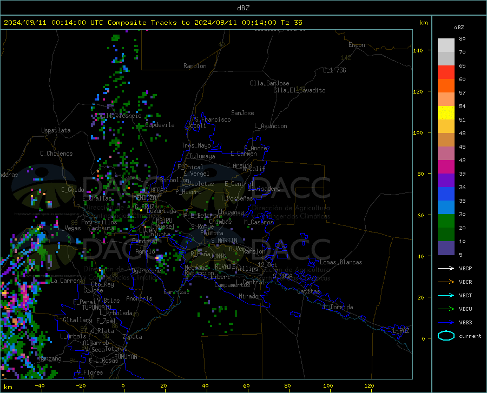Click the Ramblon label near map top
Screen dimensions: 487x393
point(195,66)
